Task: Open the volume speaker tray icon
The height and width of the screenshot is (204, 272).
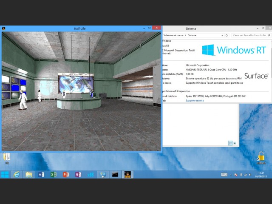Action: [x=250, y=175]
